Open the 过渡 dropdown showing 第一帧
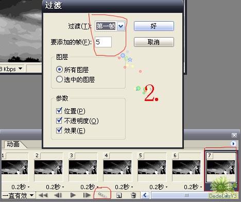The height and width of the screenshot is (202, 241). [121, 26]
